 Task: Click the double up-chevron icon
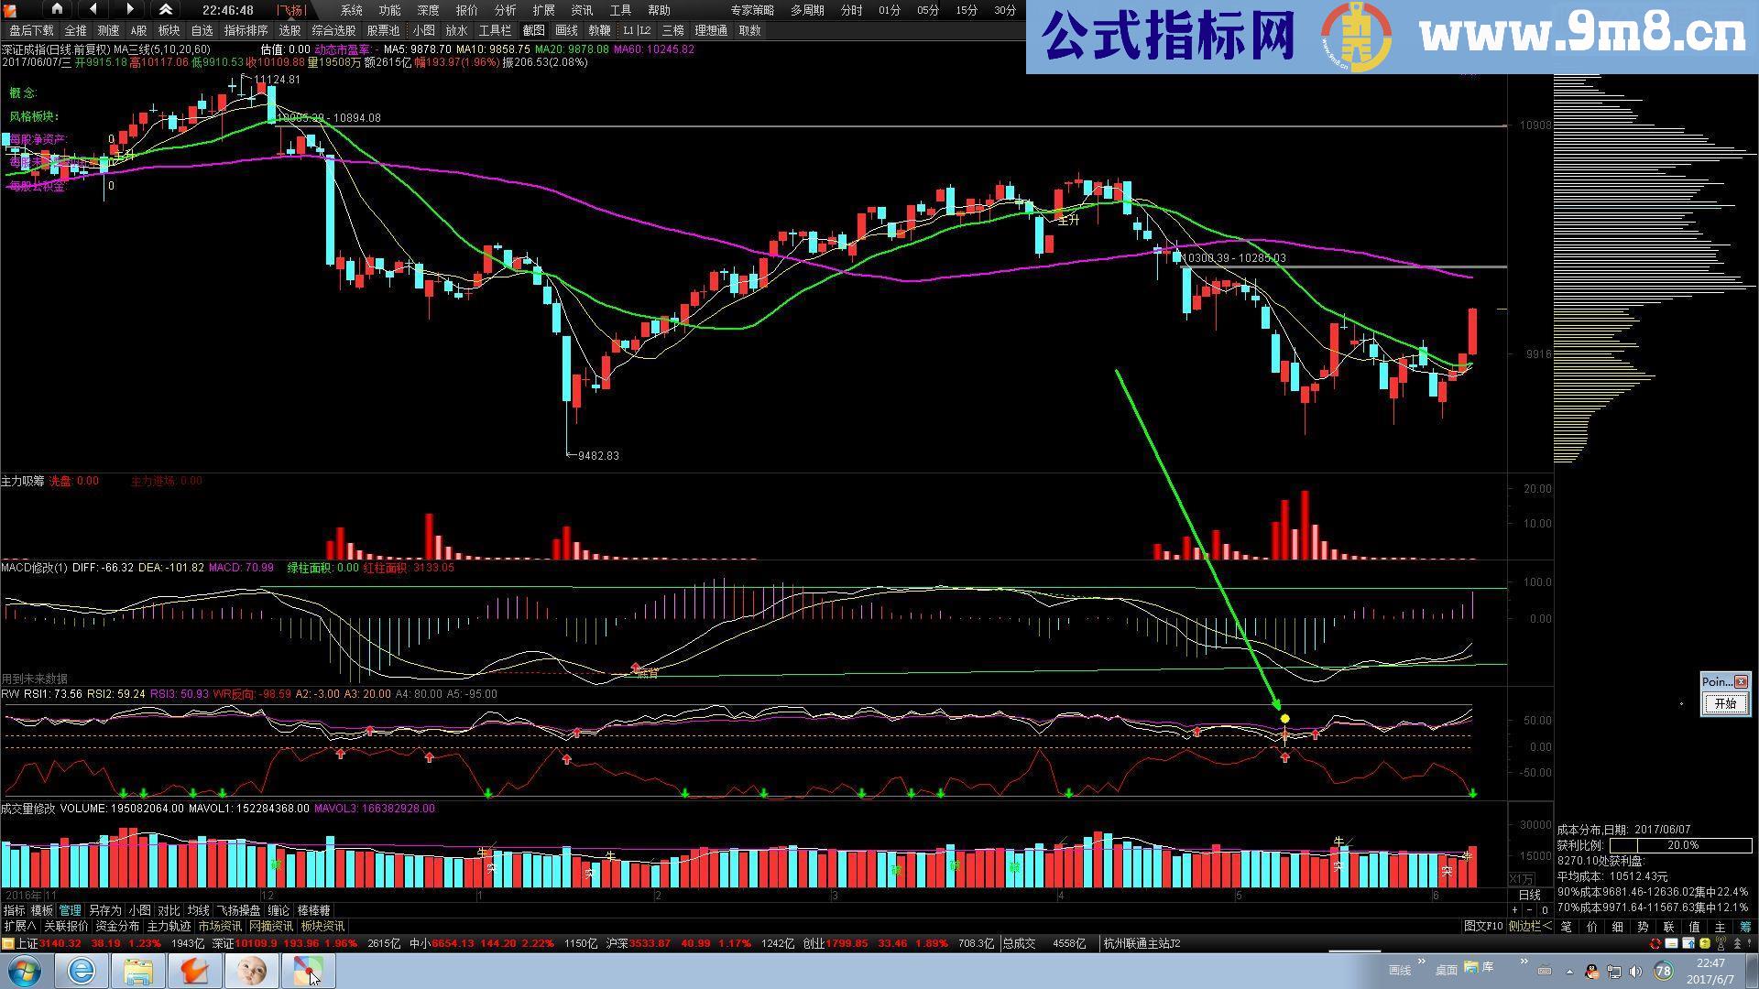click(165, 9)
